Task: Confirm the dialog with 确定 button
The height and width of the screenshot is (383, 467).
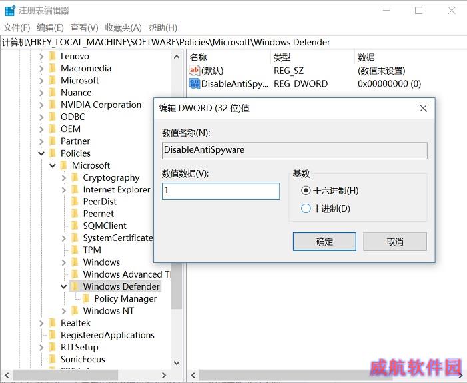Action: 324,242
